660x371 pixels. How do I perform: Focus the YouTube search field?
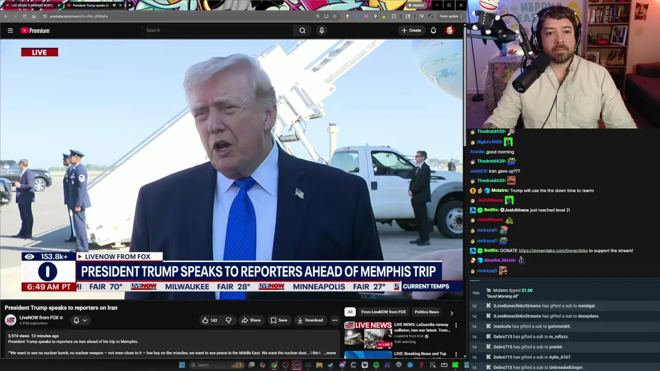pos(218,30)
